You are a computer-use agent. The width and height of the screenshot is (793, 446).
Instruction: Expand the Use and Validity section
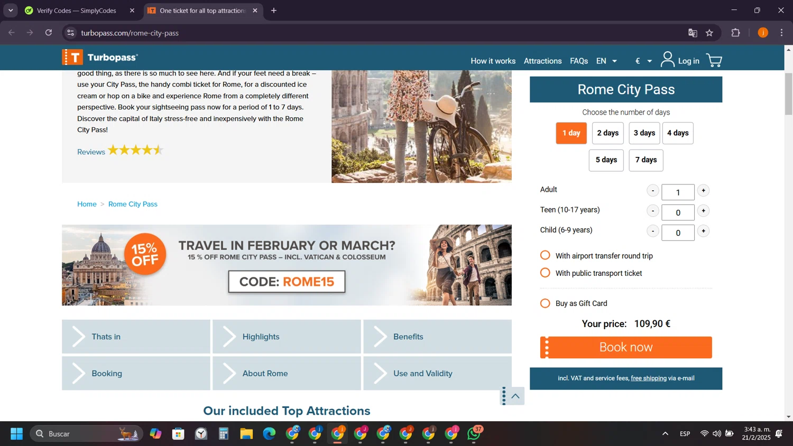437,373
